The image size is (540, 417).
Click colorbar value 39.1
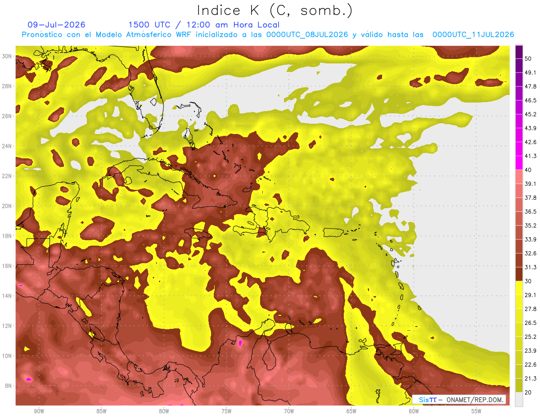click(530, 184)
